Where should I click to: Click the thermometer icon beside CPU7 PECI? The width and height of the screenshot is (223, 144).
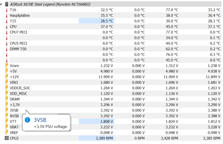pos(7,32)
